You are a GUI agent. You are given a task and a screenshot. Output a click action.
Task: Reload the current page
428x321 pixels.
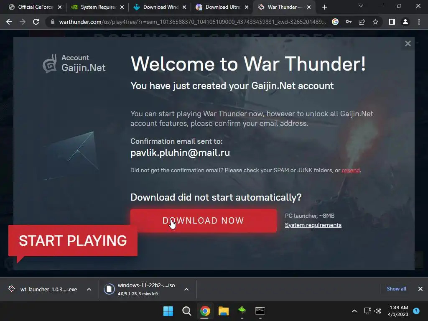(x=36, y=22)
